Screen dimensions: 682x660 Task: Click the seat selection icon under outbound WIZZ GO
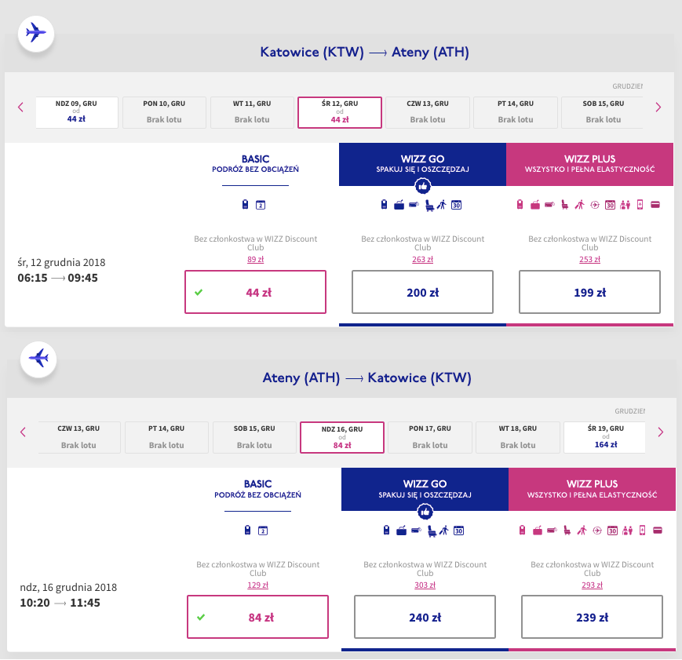pos(429,205)
